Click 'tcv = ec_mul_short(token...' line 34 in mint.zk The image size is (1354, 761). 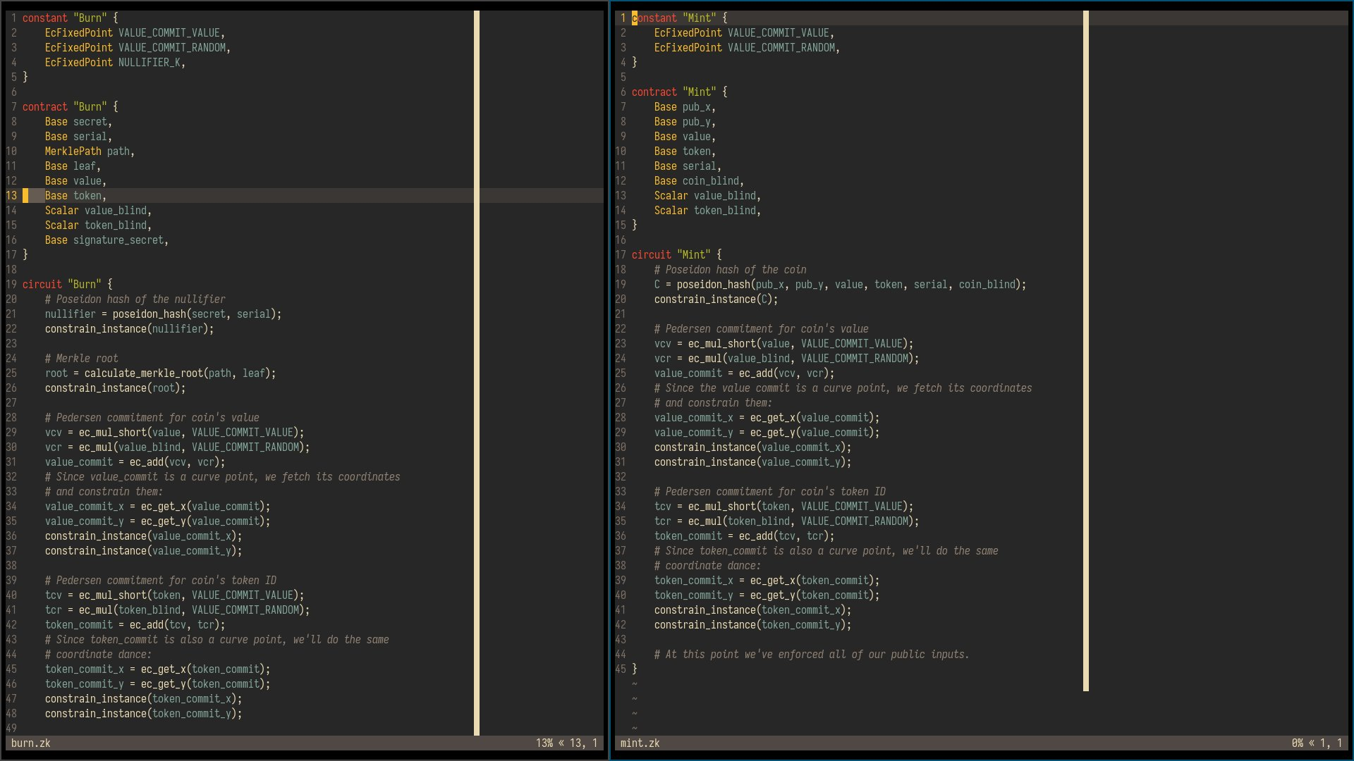pyautogui.click(x=784, y=507)
